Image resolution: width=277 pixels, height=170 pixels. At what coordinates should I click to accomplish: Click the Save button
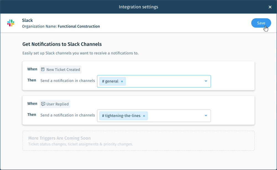pyautogui.click(x=261, y=23)
